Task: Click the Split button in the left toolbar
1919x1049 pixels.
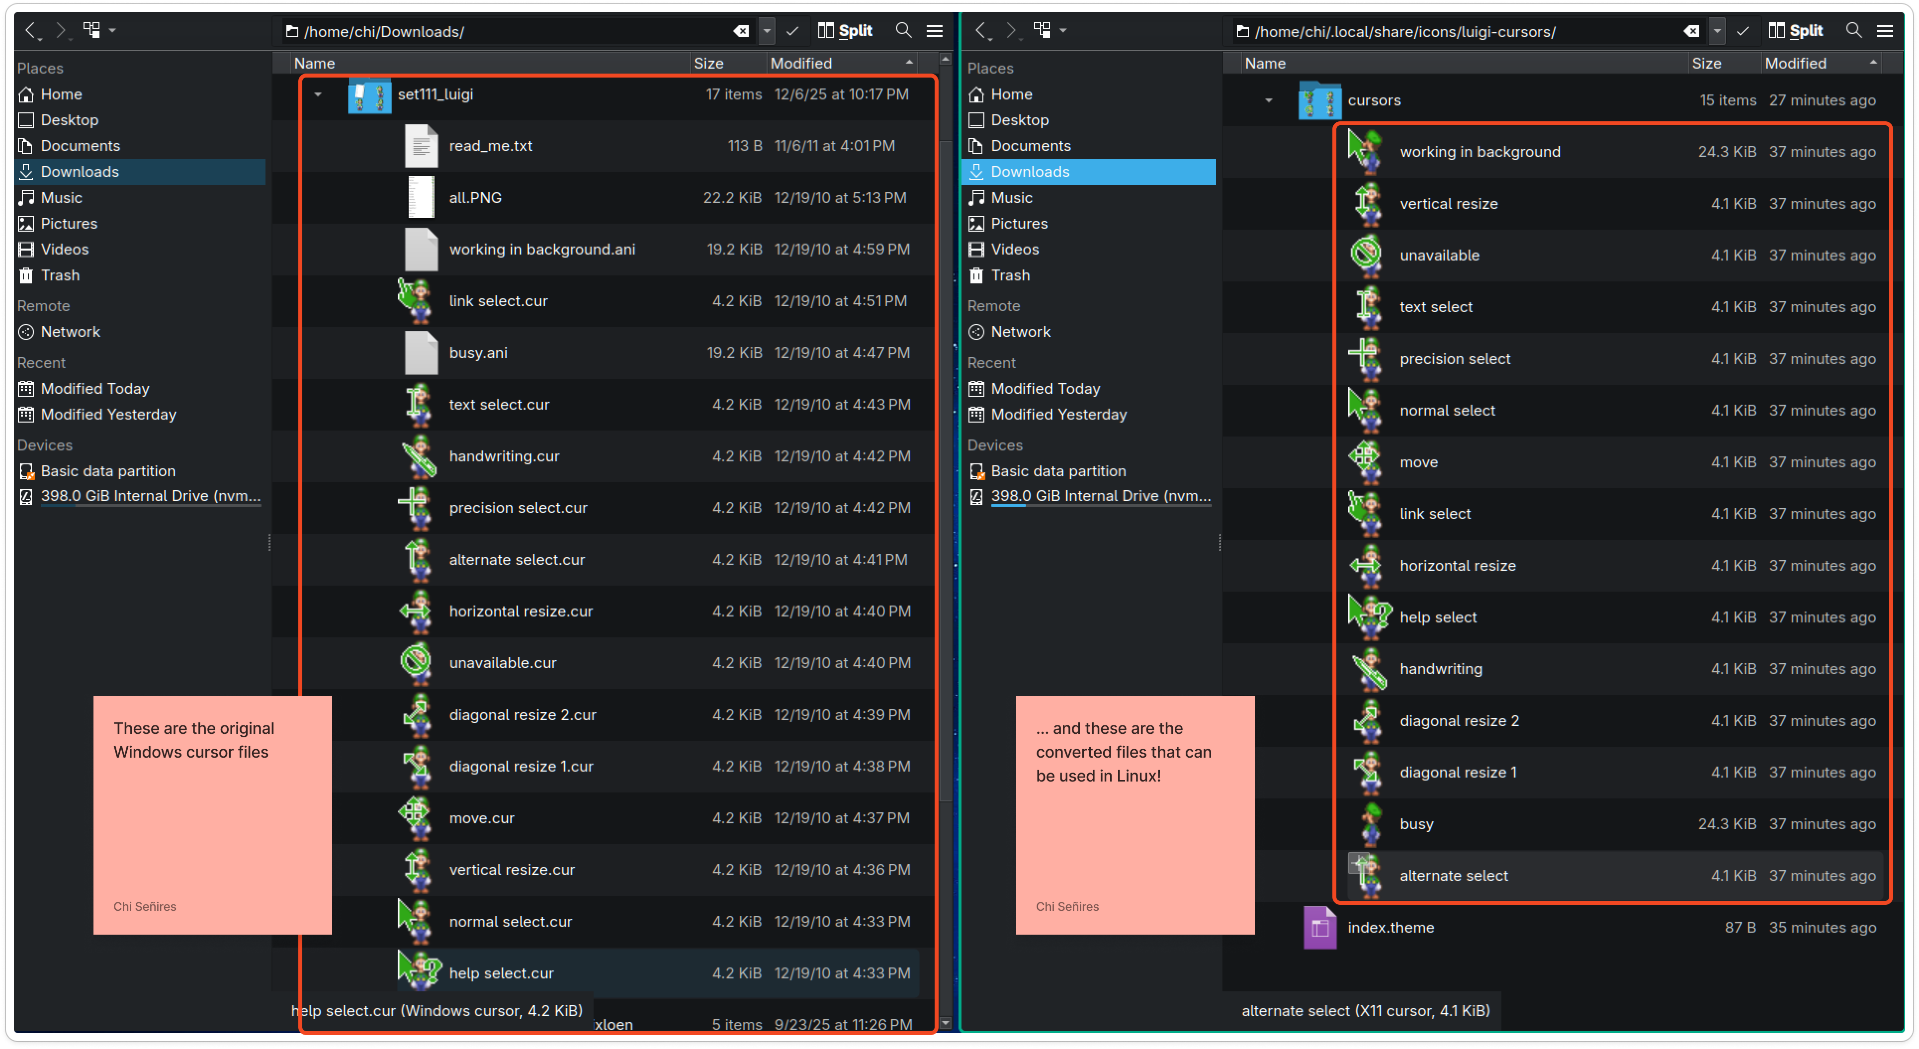Action: pos(845,30)
